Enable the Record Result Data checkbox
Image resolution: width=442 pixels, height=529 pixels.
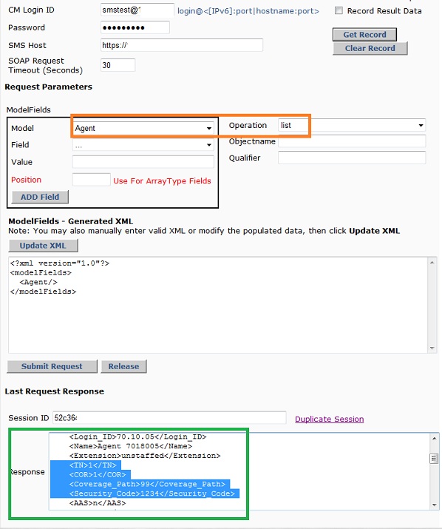(x=339, y=11)
